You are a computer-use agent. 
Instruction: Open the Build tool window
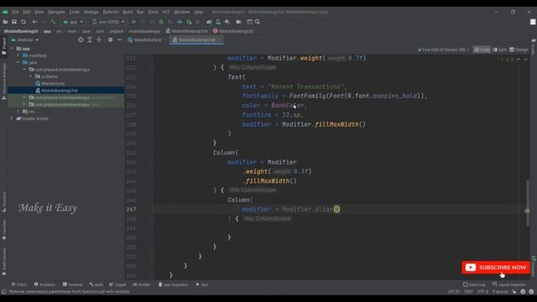96,284
